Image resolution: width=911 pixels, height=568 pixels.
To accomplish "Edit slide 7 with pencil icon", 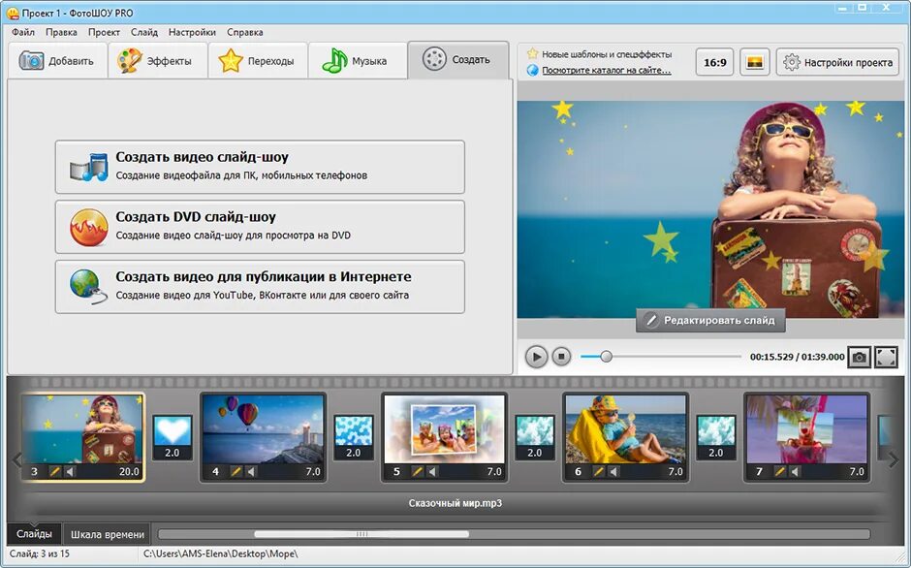I will tap(779, 471).
